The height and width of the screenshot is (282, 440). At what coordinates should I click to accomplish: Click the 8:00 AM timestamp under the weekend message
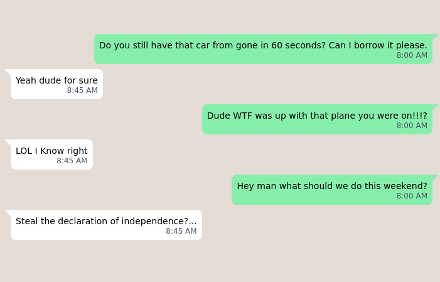click(x=412, y=196)
